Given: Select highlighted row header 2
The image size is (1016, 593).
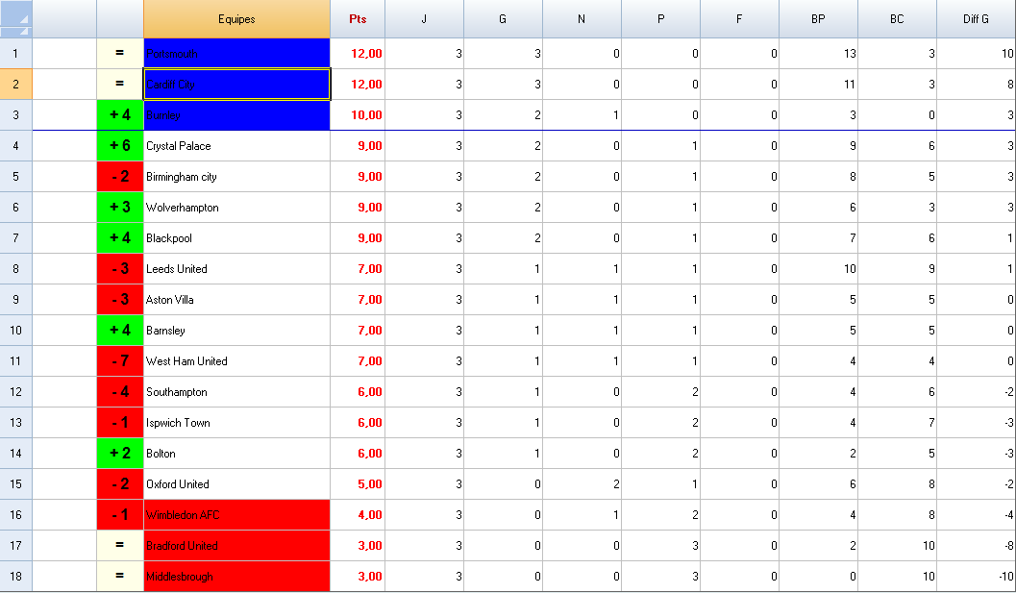Looking at the screenshot, I should click(15, 85).
